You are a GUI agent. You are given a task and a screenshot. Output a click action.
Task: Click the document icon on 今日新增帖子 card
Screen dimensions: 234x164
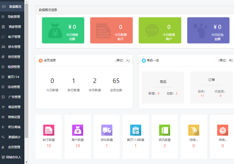pos(103,31)
